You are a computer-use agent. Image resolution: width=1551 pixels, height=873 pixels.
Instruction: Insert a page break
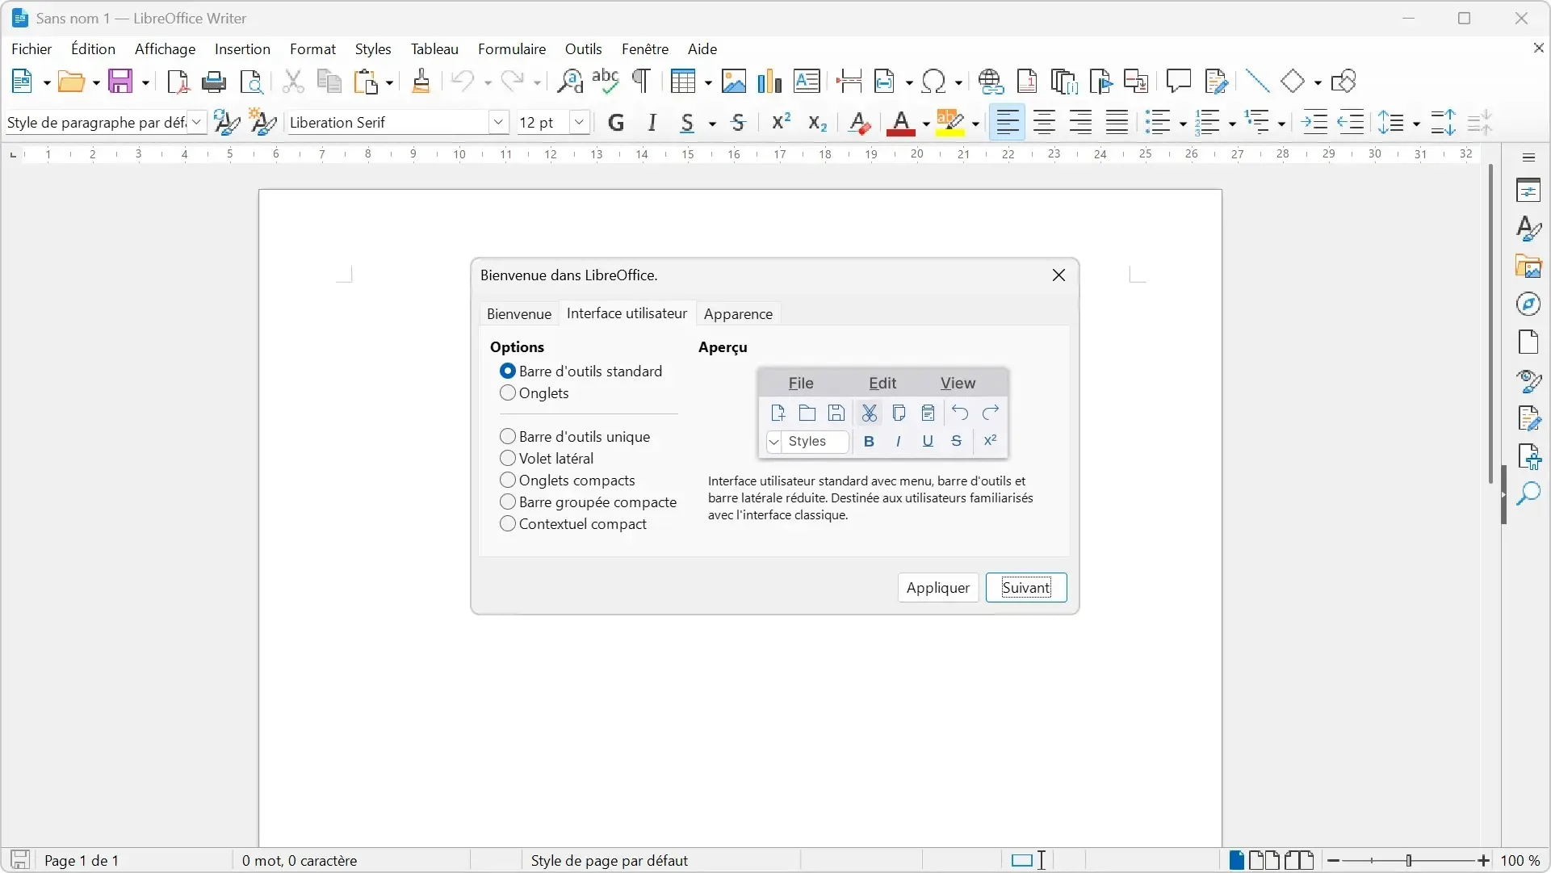(850, 81)
